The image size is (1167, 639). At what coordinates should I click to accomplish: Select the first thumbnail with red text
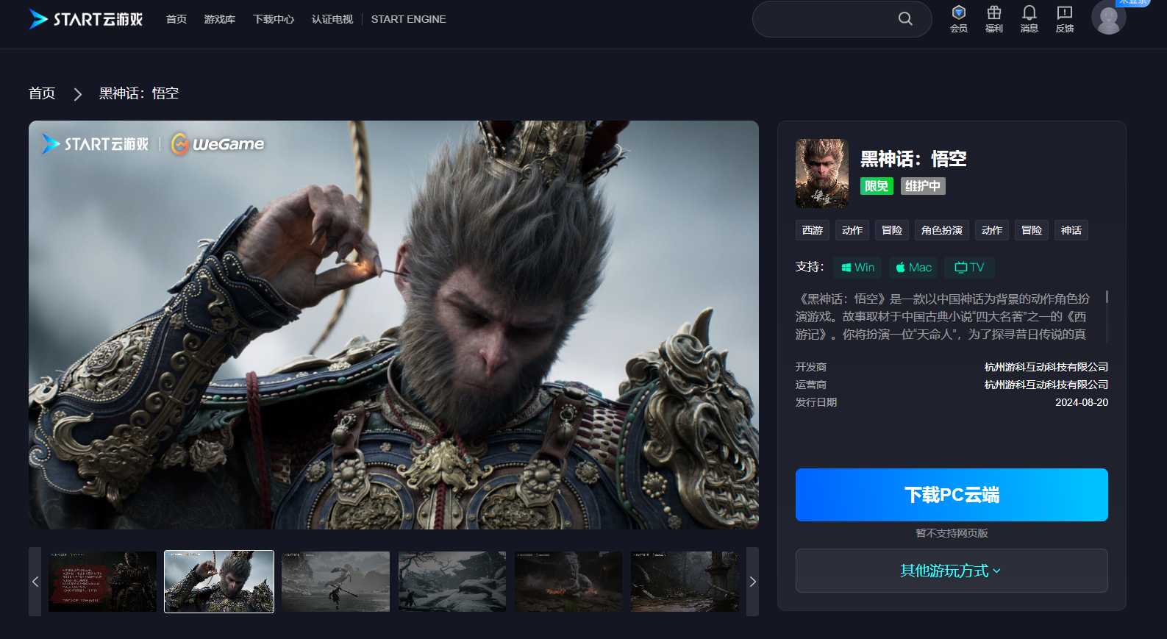(103, 582)
